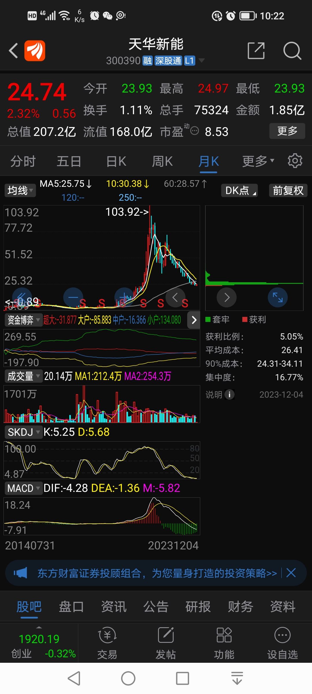Open SKDJ indicator dropdown
The width and height of the screenshot is (312, 694).
23,432
